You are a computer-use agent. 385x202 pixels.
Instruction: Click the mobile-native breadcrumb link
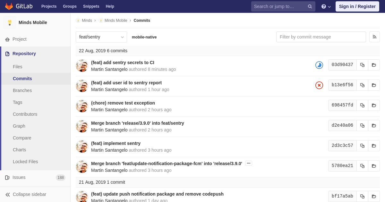point(144,37)
